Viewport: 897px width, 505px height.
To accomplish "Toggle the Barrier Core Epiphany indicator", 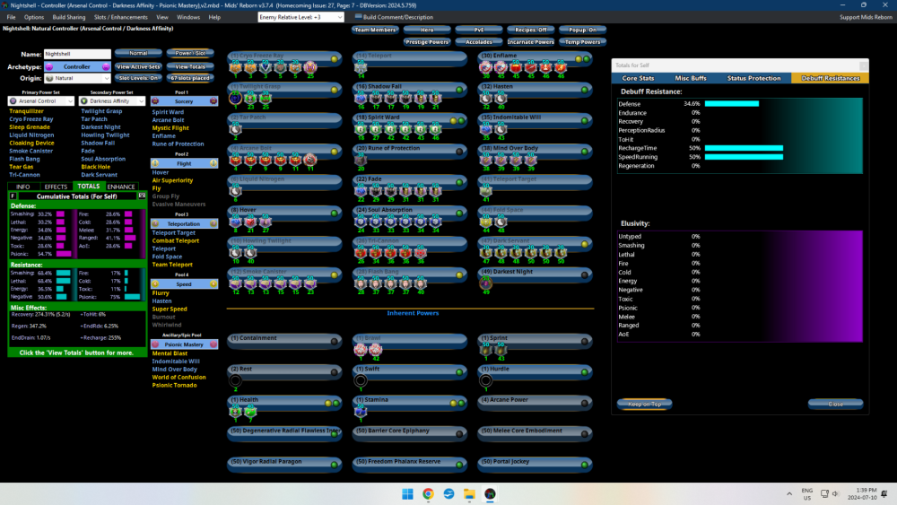I will click(459, 434).
